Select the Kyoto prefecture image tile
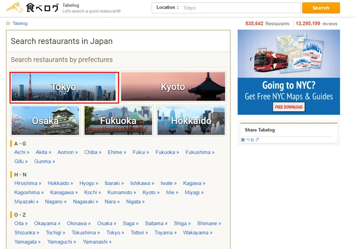355x249 pixels. (173, 86)
